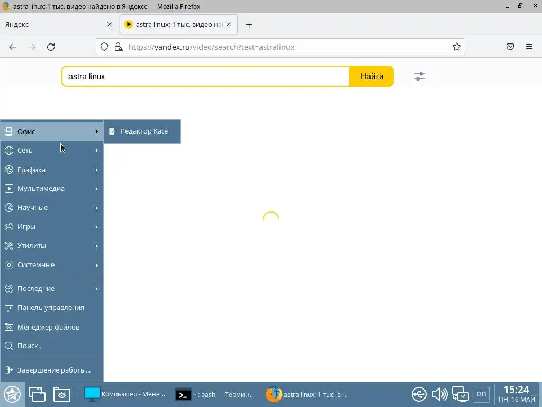Open Yandex video search filters icon
This screenshot has width=542, height=407.
point(420,76)
